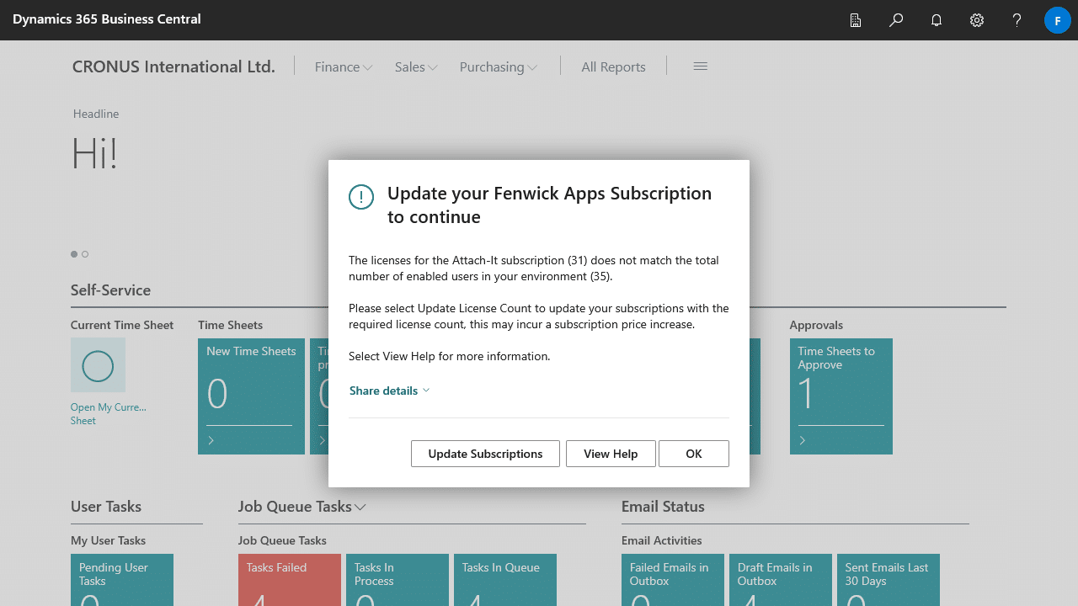Dismiss the dialog with OK

point(693,454)
